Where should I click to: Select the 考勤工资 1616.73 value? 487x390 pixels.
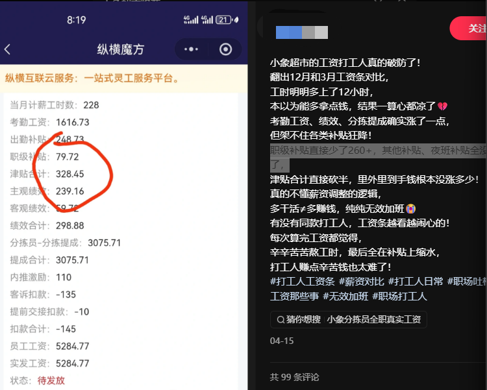coord(72,123)
